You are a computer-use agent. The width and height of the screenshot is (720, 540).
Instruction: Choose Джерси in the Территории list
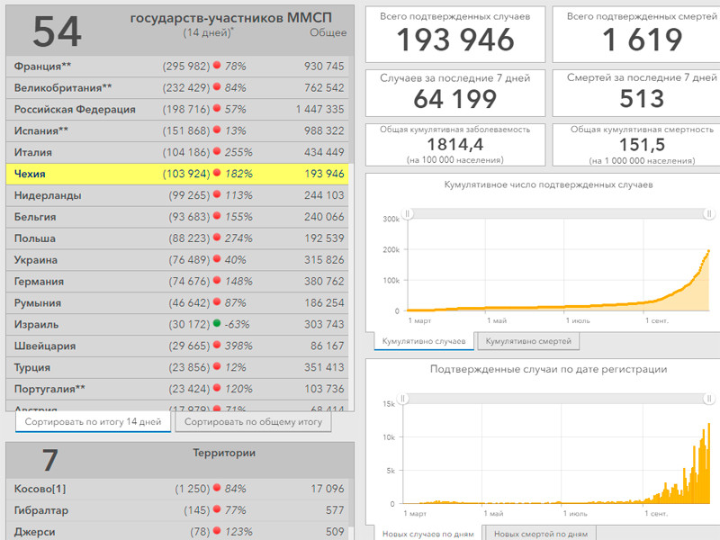pos(35,532)
